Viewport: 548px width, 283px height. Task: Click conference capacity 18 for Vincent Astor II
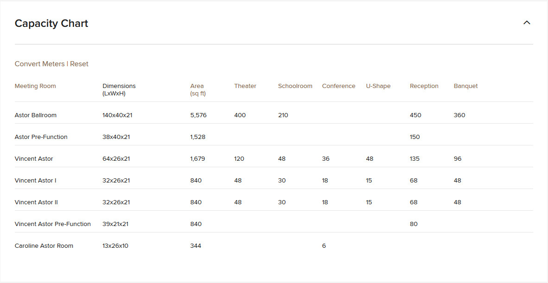(325, 202)
